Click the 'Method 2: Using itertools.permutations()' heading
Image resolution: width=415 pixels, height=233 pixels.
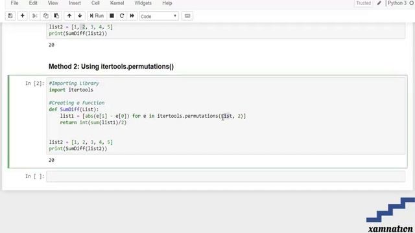(111, 67)
